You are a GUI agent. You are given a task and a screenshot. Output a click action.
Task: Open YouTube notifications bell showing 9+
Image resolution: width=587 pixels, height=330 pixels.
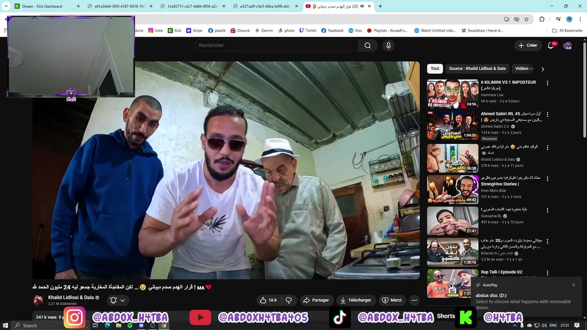[551, 45]
